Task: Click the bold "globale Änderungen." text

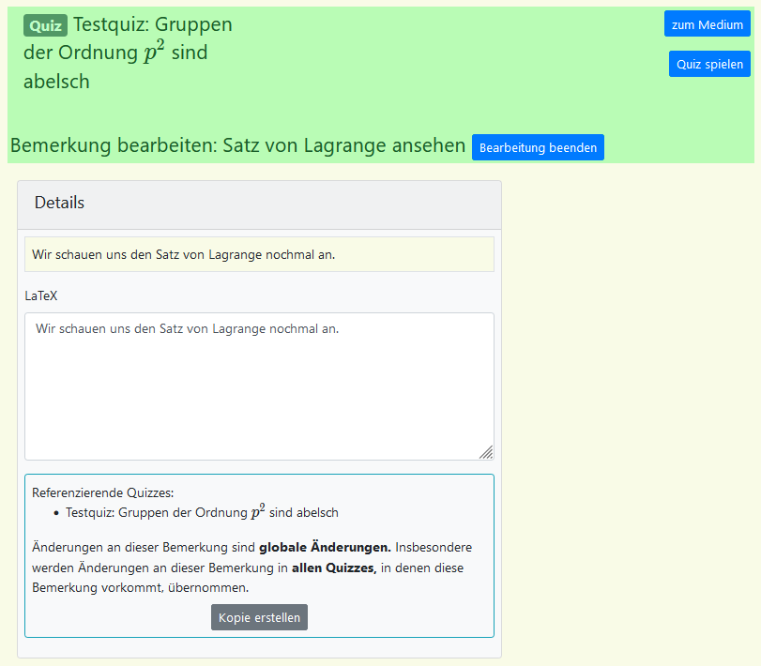Action: (x=325, y=547)
